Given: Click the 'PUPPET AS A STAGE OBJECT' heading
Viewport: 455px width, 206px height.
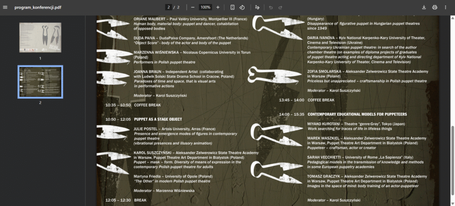Looking at the screenshot, I should [158, 119].
